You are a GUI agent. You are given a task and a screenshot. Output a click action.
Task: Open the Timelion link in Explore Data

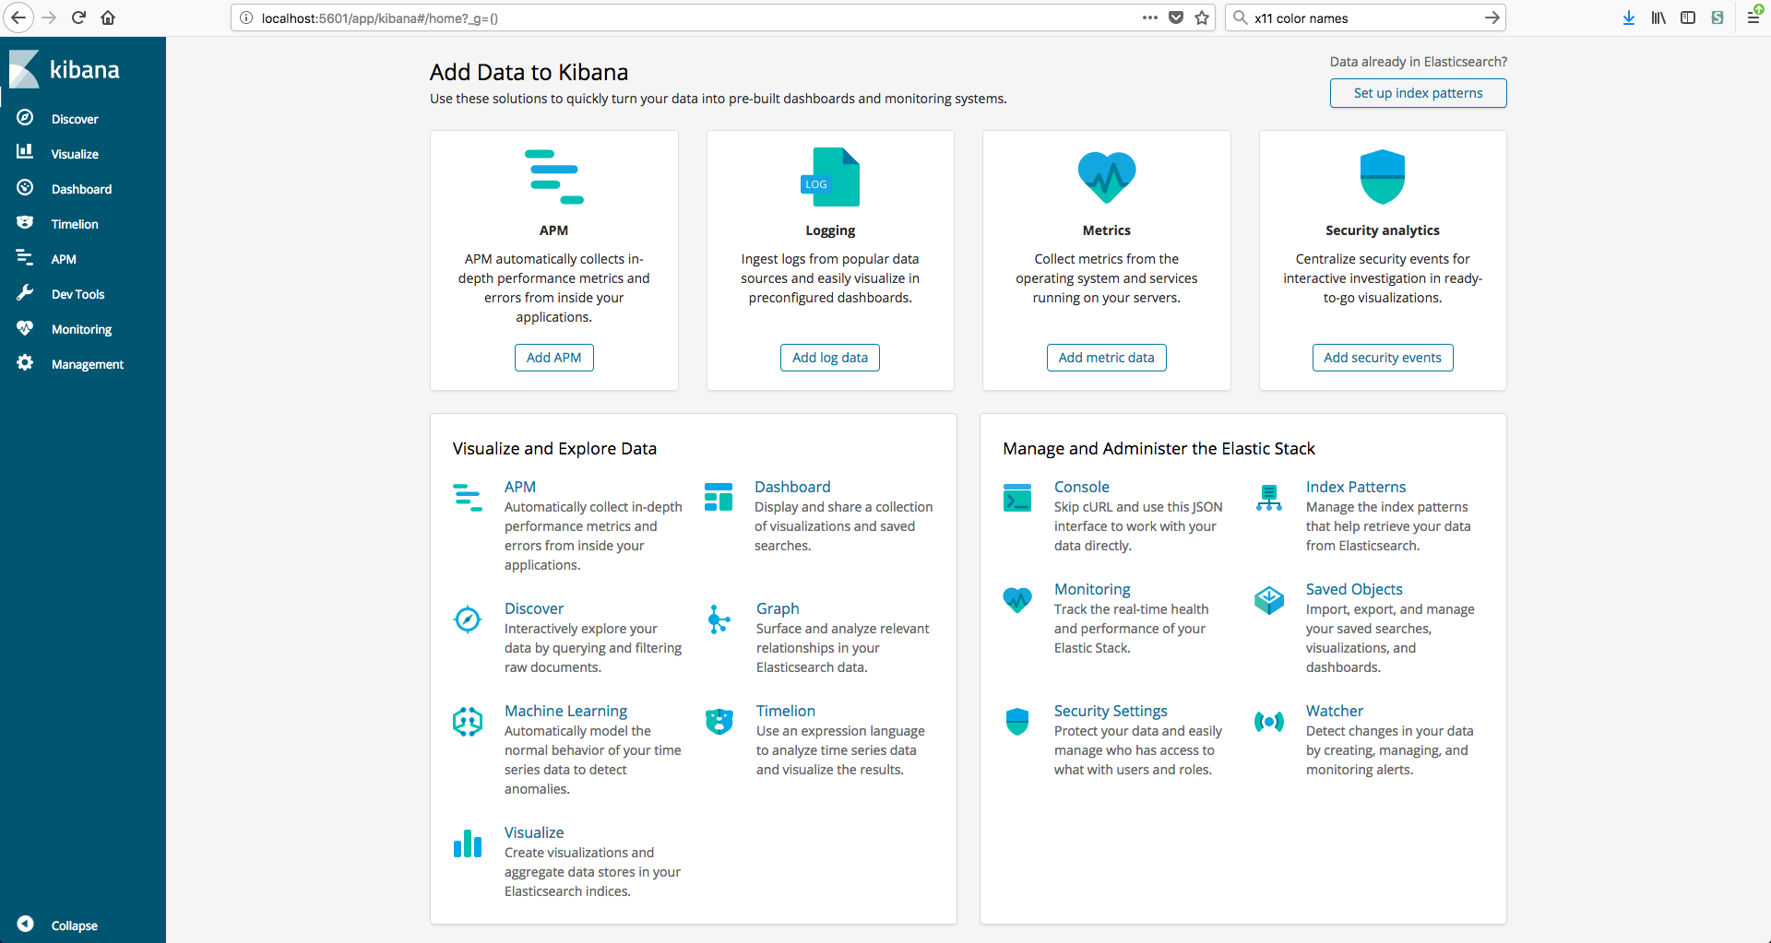[x=786, y=711]
